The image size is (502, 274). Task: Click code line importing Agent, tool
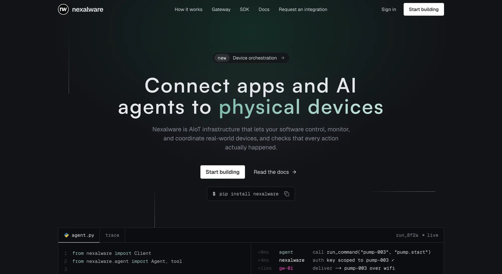[x=127, y=261]
